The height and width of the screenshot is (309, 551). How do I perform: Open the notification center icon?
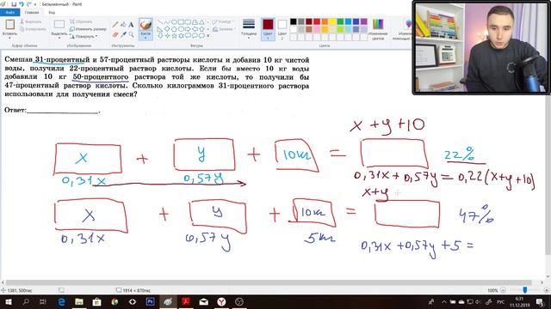pyautogui.click(x=540, y=301)
